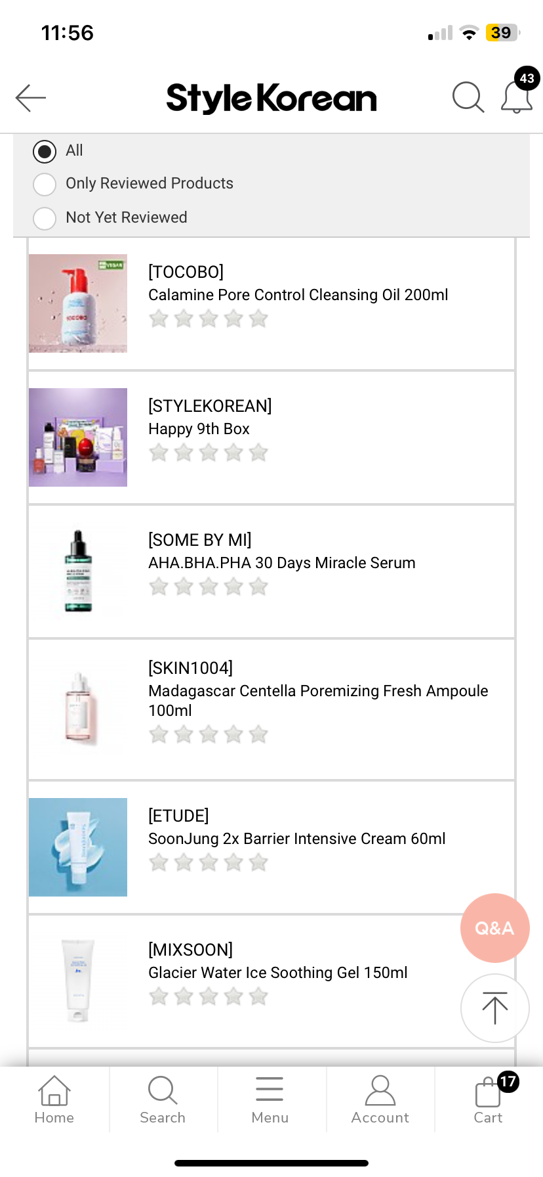Viewport: 543px width, 1177px height.
Task: Open AHA.BHA.PHA 30 Days Miracle Serum
Action: [281, 563]
